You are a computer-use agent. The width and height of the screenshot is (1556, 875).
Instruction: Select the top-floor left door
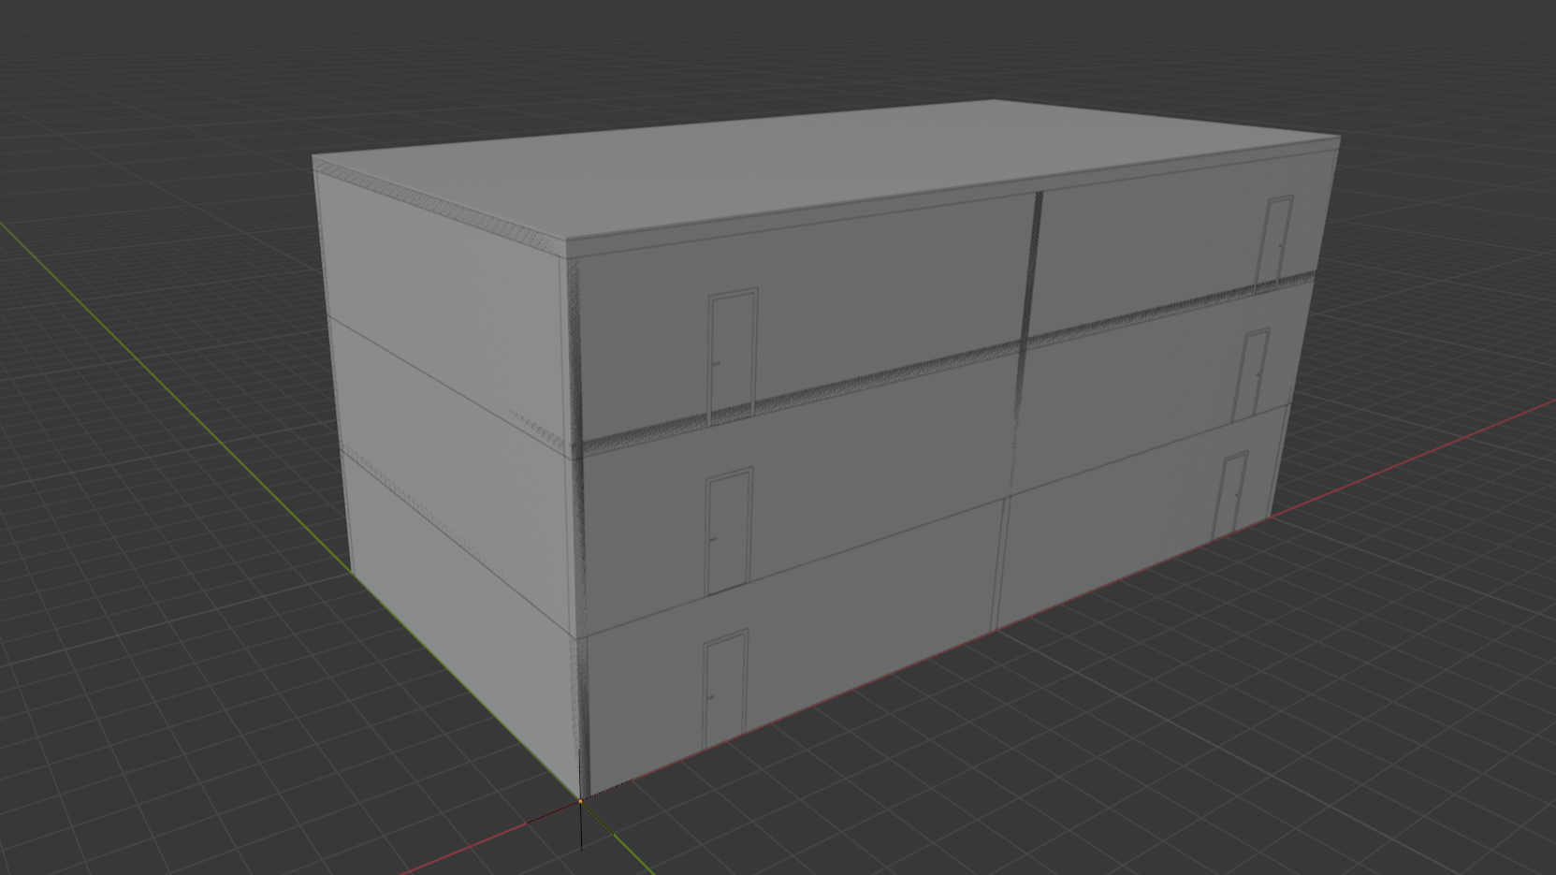(x=732, y=354)
